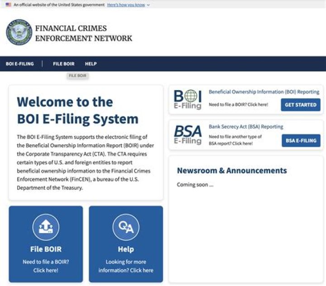Click the US flag icon in banner
Viewport: 326px width, 286px height.
click(8, 5)
